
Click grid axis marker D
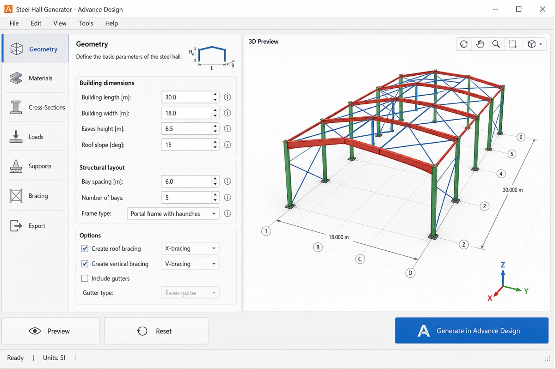click(x=410, y=273)
